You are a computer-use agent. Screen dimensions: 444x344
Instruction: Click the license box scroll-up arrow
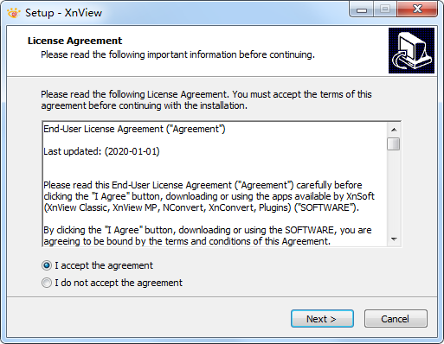[394, 130]
